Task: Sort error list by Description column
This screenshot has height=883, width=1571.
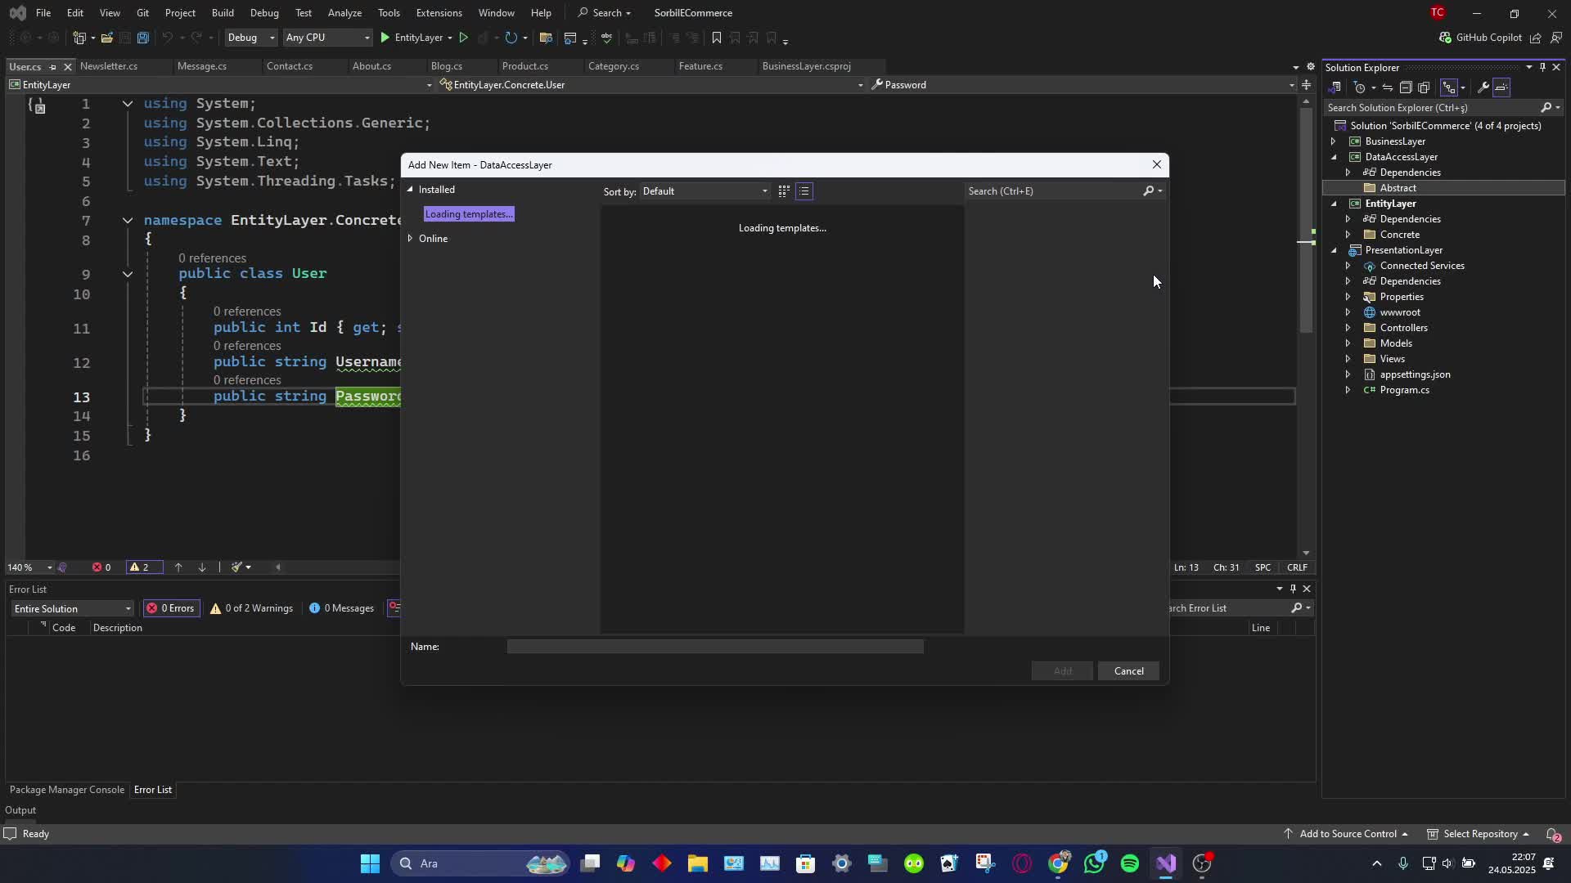Action: point(117,628)
